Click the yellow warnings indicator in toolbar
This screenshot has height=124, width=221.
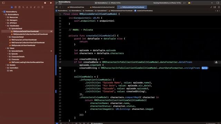click(190, 3)
